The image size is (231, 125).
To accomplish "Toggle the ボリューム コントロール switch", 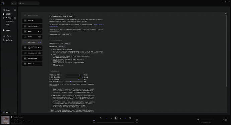I will (x=39, y=53).
